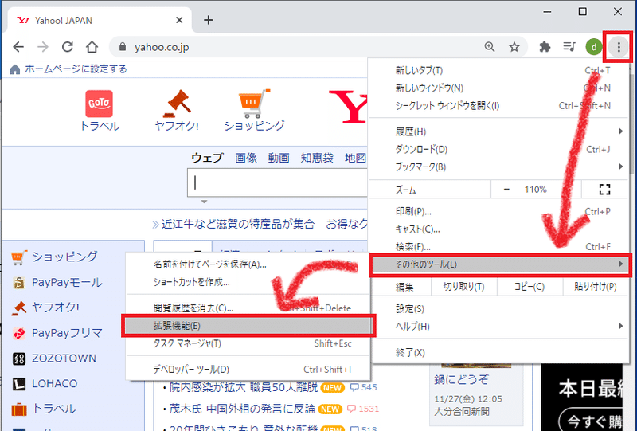Reload the Yahoo page
The width and height of the screenshot is (637, 431).
point(68,47)
